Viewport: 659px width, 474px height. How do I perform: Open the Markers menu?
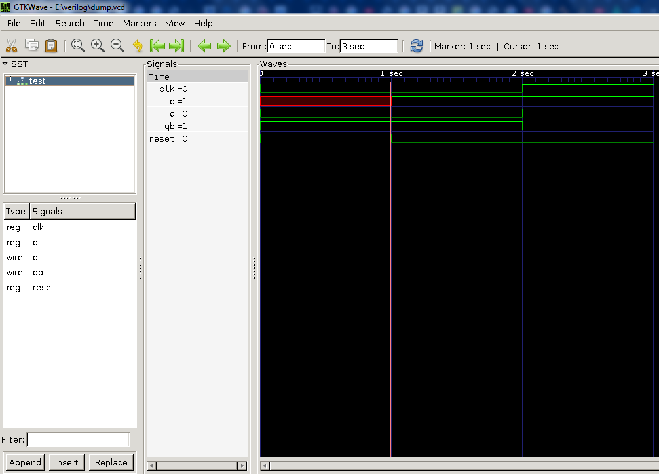coord(140,23)
